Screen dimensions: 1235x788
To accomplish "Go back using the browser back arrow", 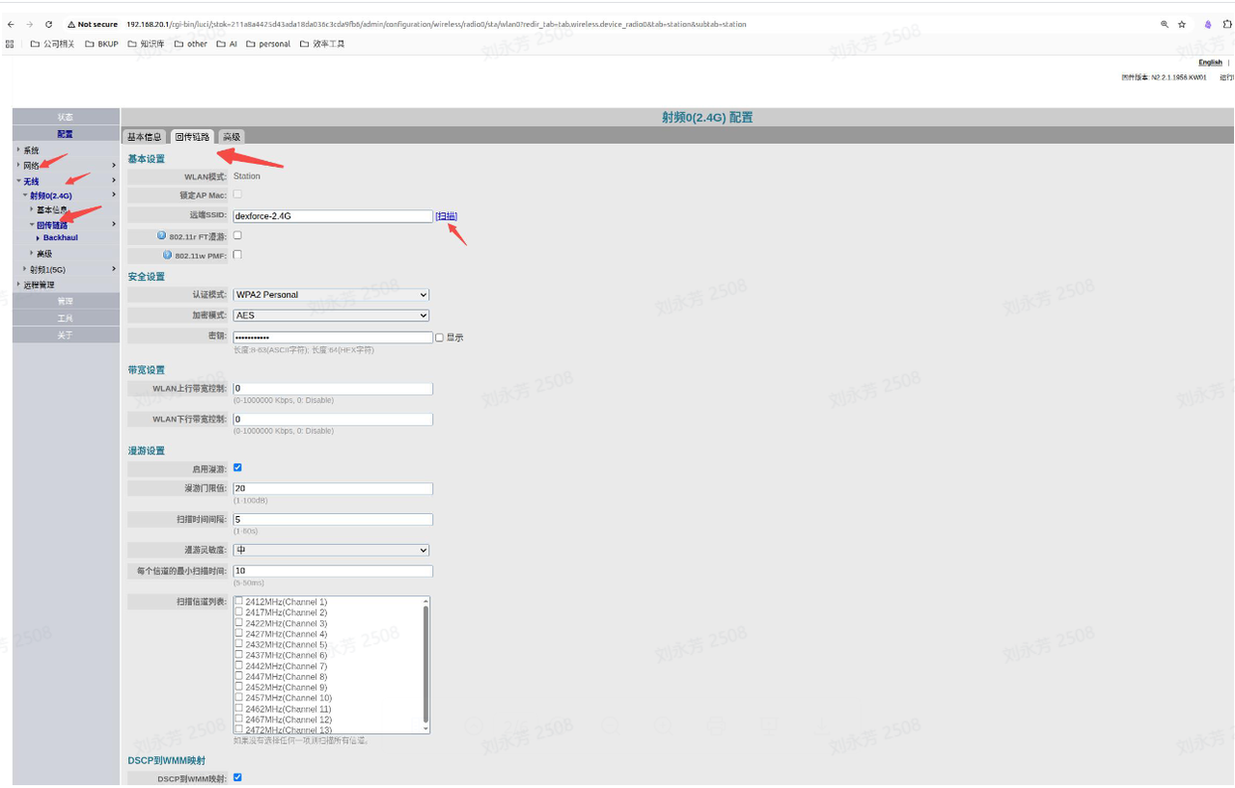I will click(x=11, y=24).
